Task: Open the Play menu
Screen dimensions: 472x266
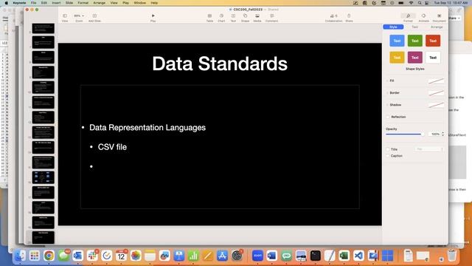Action: 125,3
